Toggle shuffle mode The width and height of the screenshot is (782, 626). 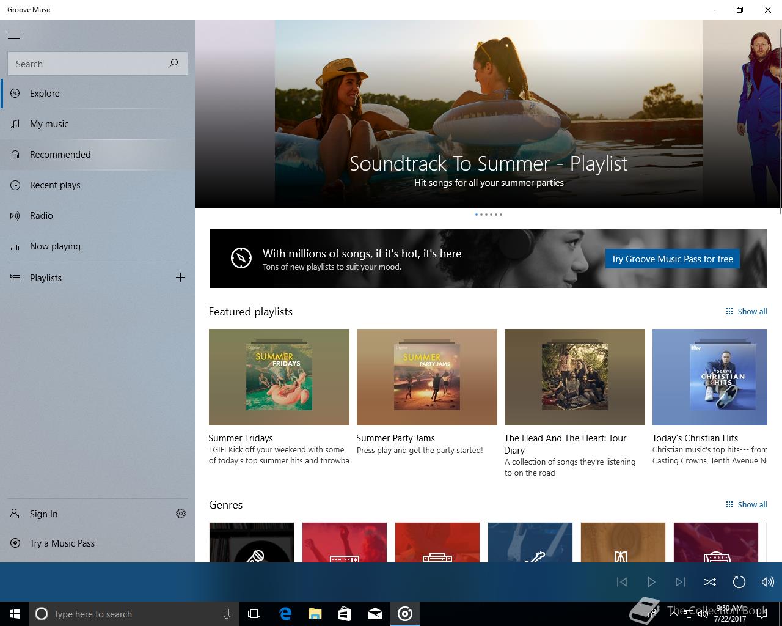point(709,582)
